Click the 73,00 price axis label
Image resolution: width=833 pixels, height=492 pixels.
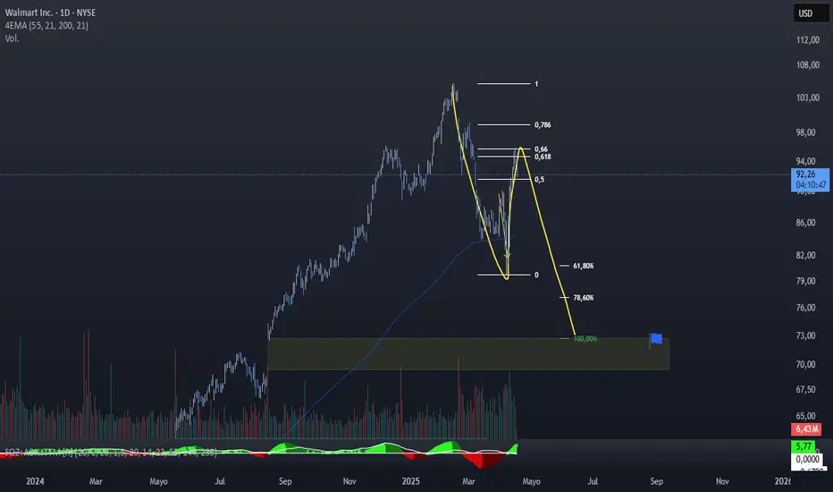[806, 335]
